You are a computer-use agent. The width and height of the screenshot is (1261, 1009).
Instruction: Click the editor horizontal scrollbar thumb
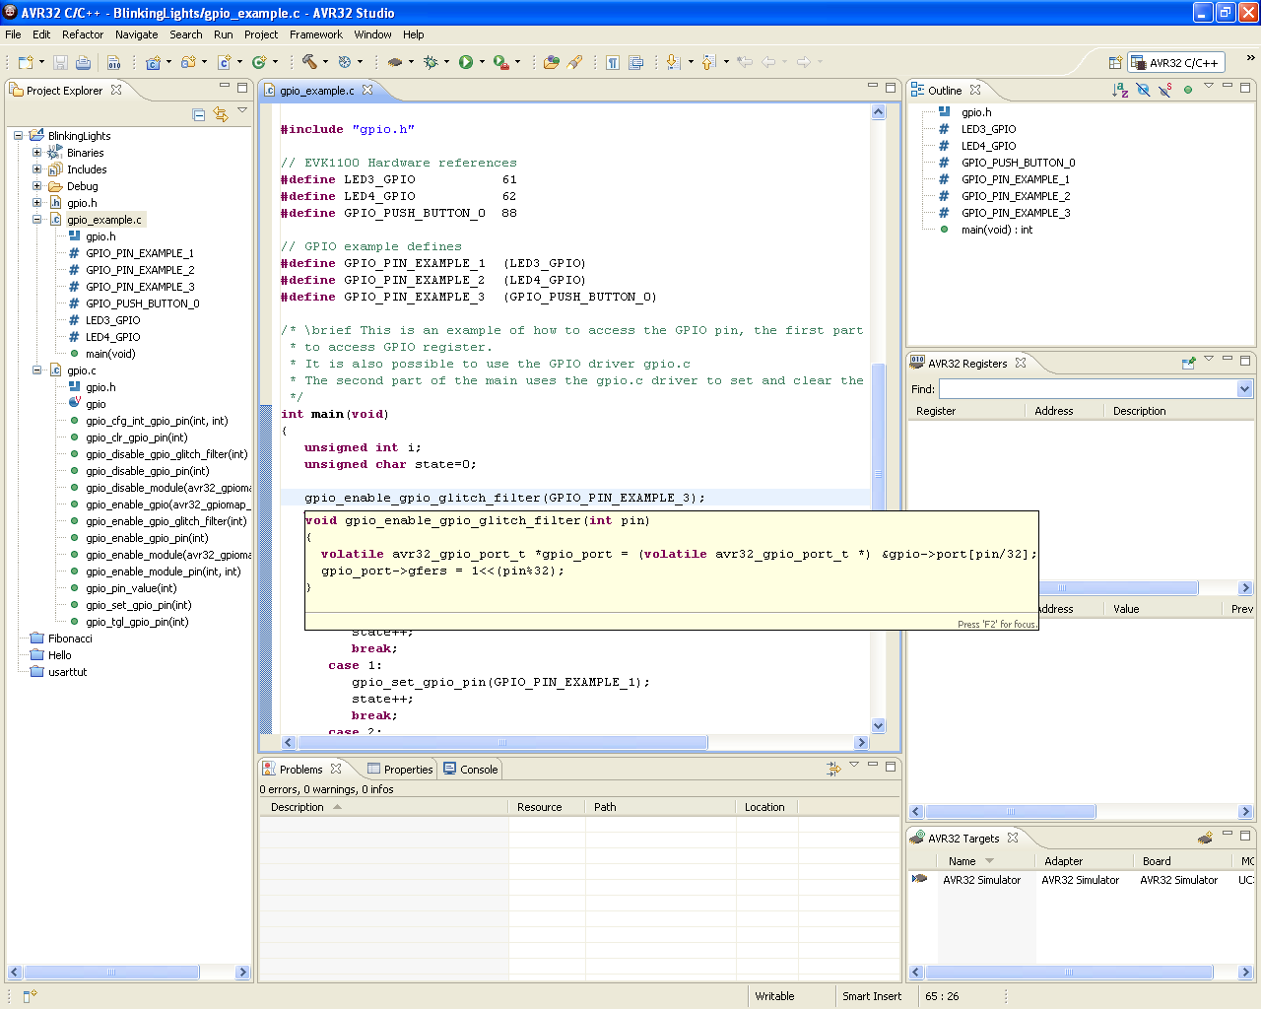[x=502, y=743]
